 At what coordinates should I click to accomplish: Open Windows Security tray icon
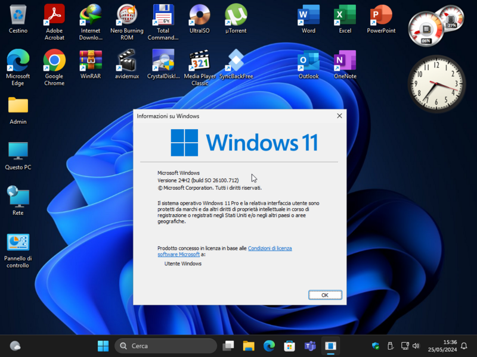[376, 346]
